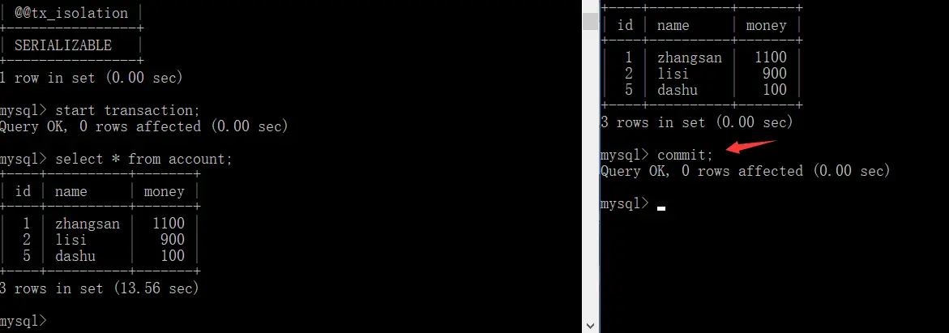Screen dimensions: 949x333
Task: Select the 'commit;' command text
Action: 686,155
